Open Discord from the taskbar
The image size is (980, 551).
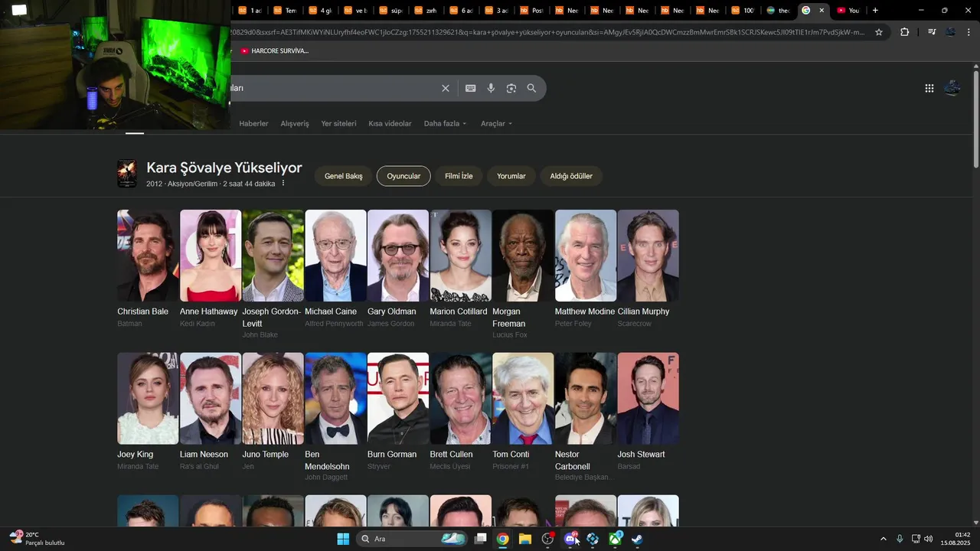[x=570, y=539]
